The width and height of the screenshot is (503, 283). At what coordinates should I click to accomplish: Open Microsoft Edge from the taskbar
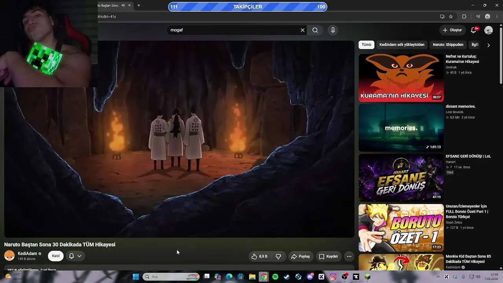[x=229, y=277]
